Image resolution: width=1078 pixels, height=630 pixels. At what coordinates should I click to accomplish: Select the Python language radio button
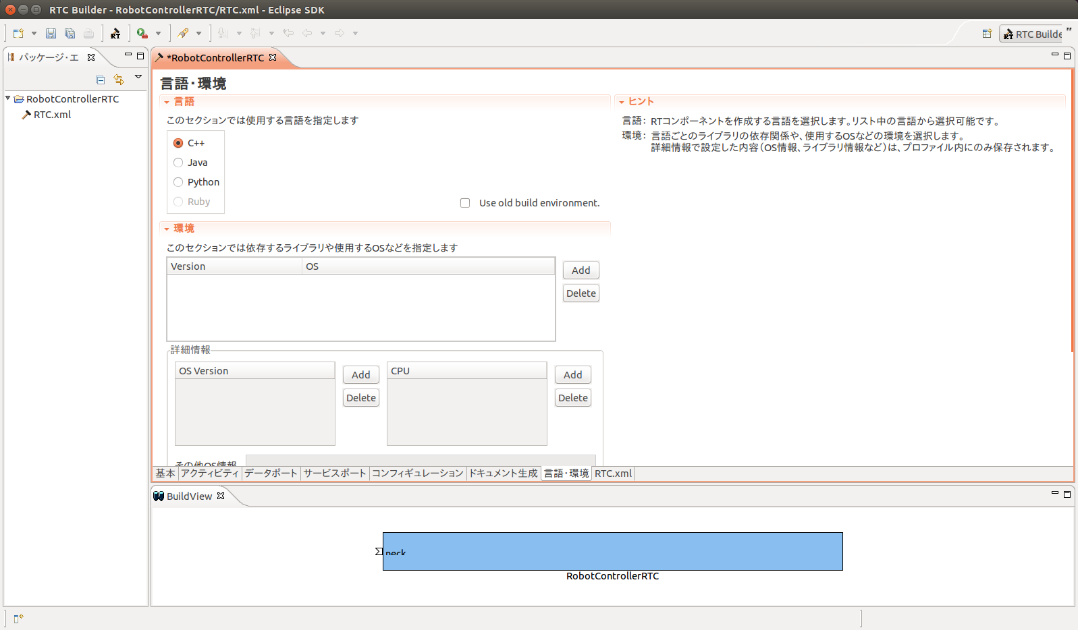tap(178, 182)
